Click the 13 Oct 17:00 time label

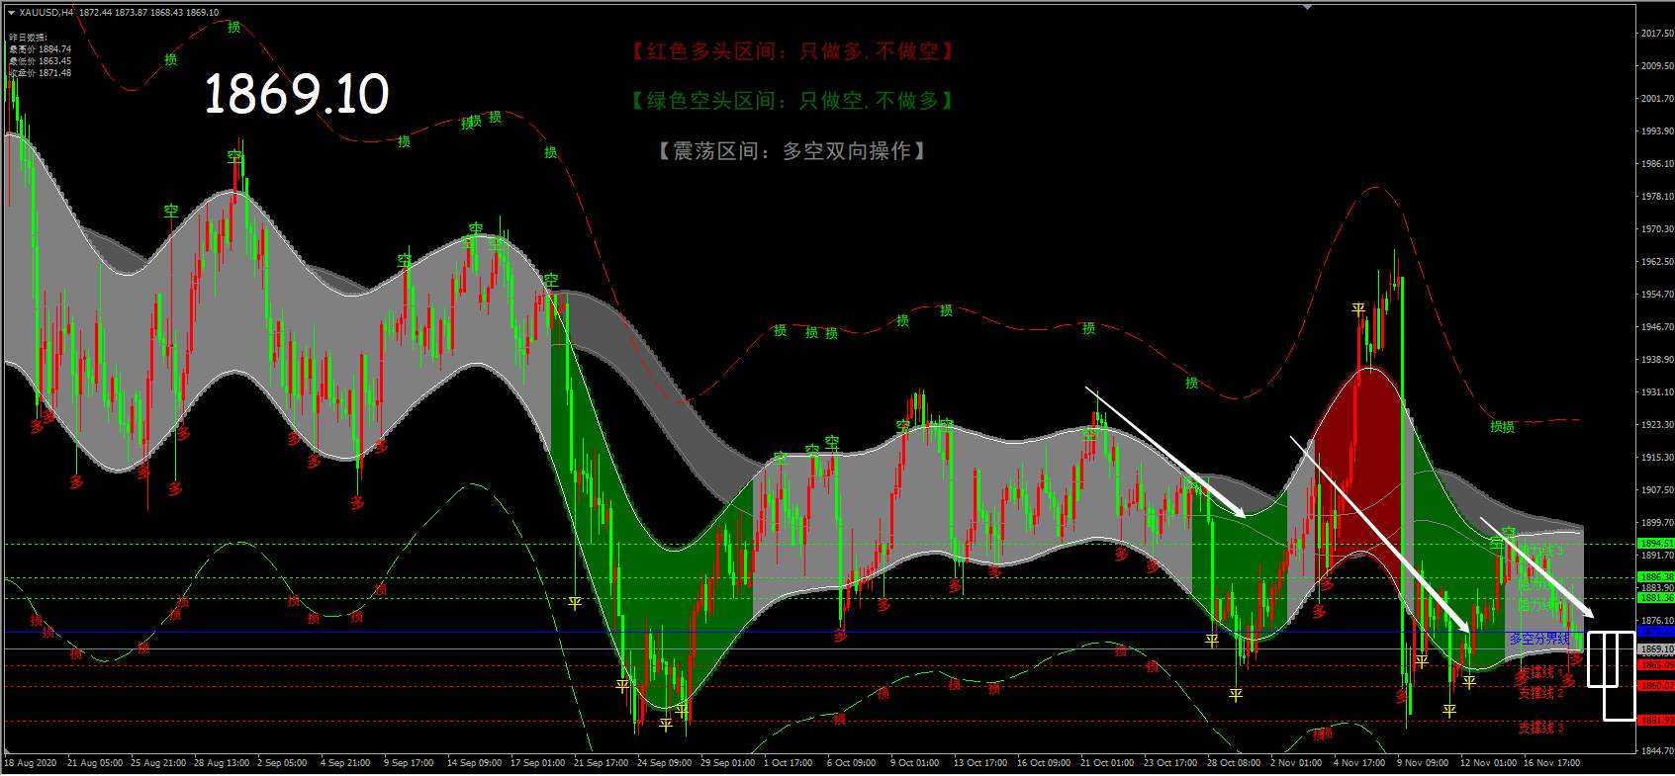click(x=978, y=763)
